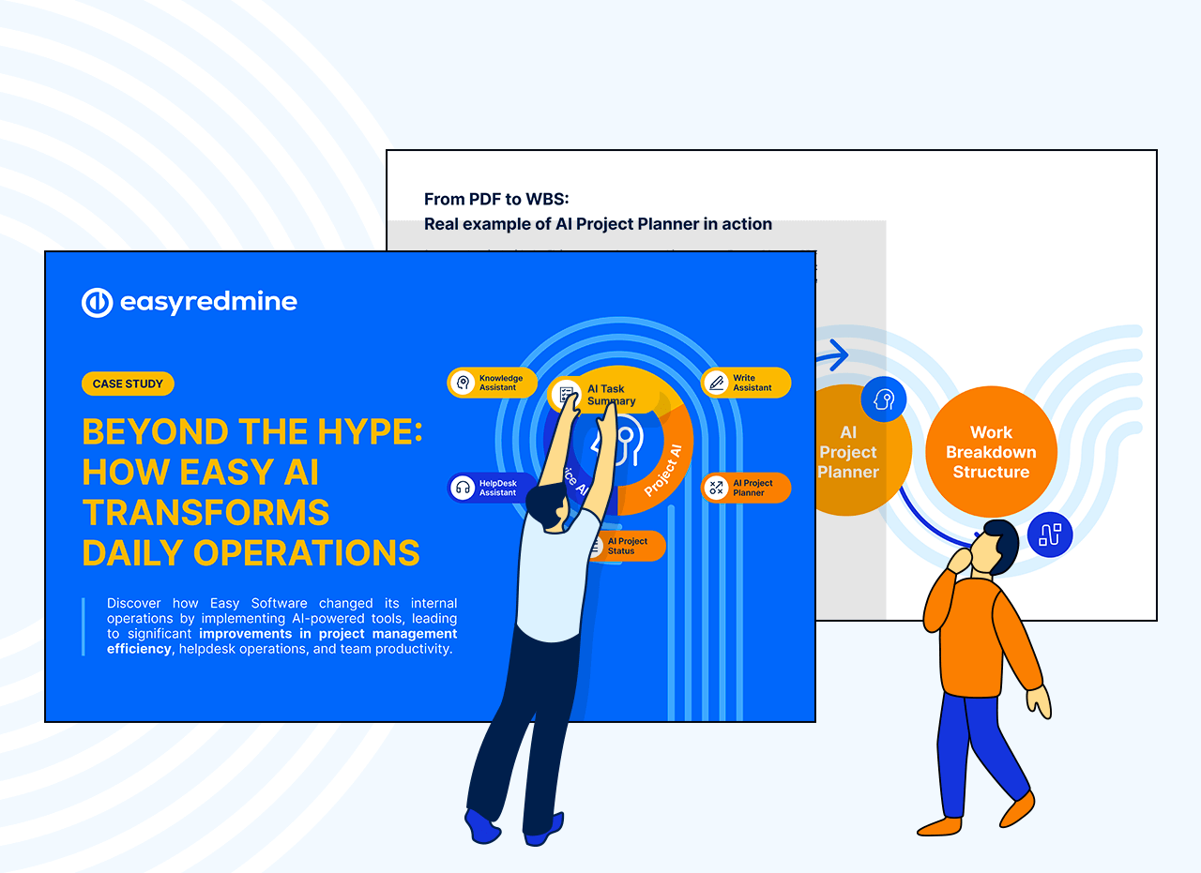Select the AI Project Status pill
The width and height of the screenshot is (1201, 873).
pyautogui.click(x=629, y=546)
